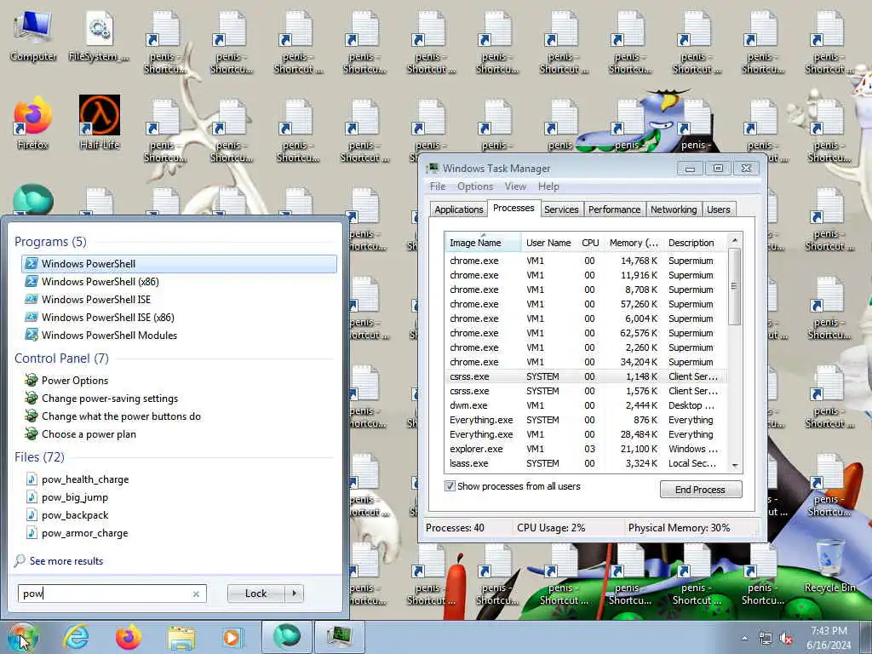Select the dwm.exe process row
The height and width of the screenshot is (654, 872).
586,405
